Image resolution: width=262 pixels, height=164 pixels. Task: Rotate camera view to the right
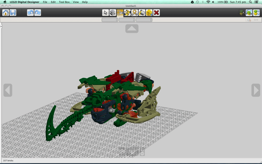(256, 90)
